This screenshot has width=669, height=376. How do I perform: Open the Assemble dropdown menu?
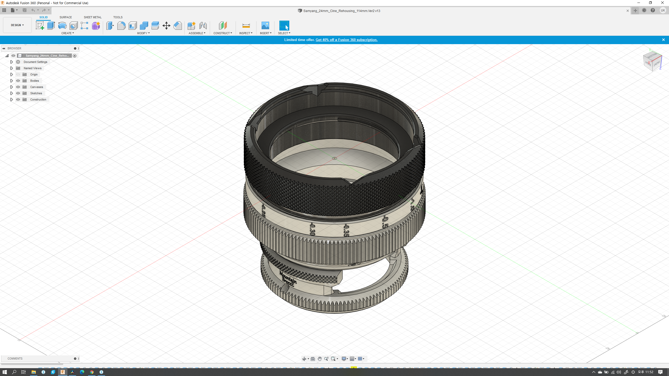[x=197, y=33]
